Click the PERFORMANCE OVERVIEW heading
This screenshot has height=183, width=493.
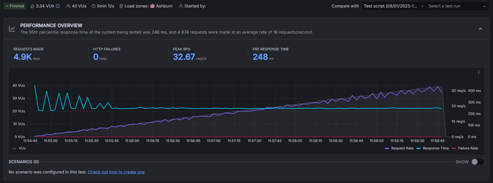pos(51,26)
